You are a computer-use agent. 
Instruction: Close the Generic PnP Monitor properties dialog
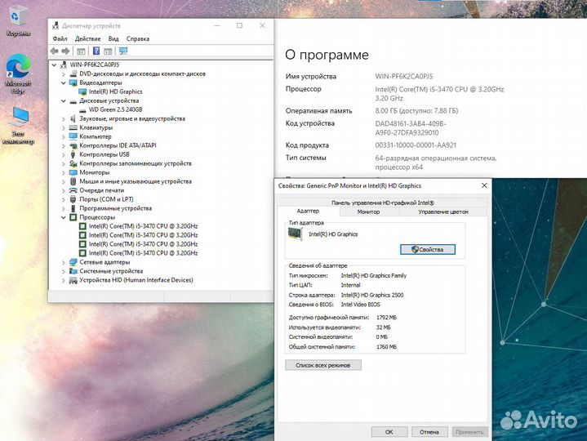(484, 185)
